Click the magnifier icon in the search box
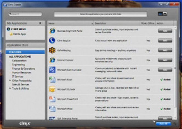182x129 pixels. (x=10, y=14)
